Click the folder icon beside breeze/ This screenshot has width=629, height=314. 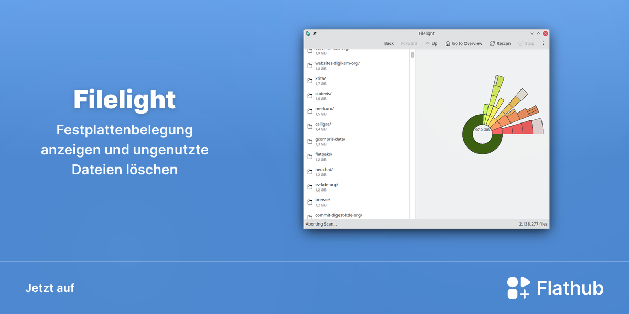310,202
